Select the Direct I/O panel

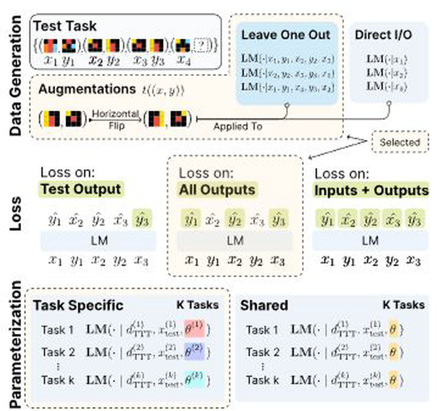pyautogui.click(x=389, y=62)
